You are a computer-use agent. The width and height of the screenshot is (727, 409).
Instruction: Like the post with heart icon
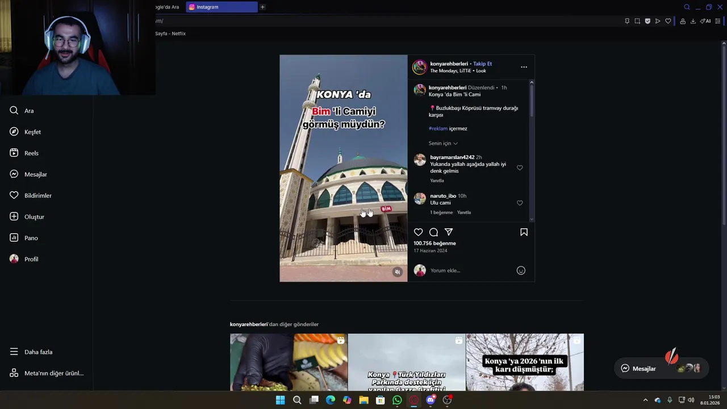tap(418, 232)
